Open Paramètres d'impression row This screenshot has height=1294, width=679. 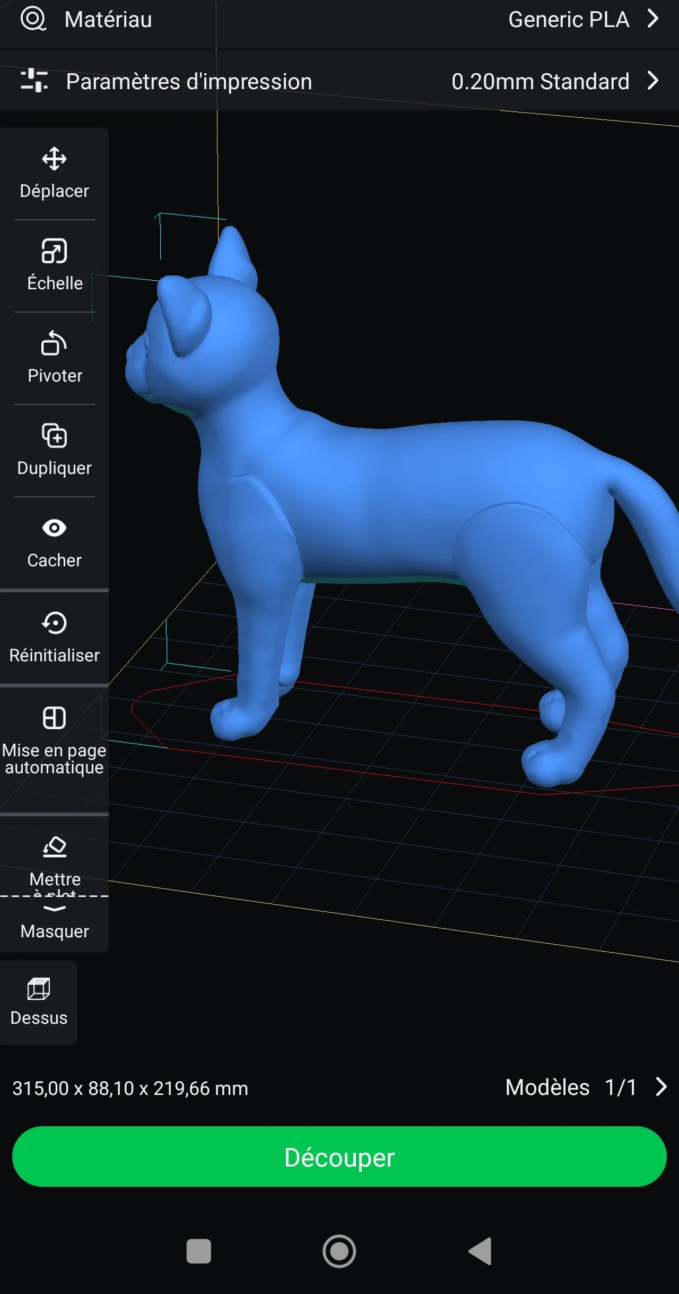[x=339, y=81]
